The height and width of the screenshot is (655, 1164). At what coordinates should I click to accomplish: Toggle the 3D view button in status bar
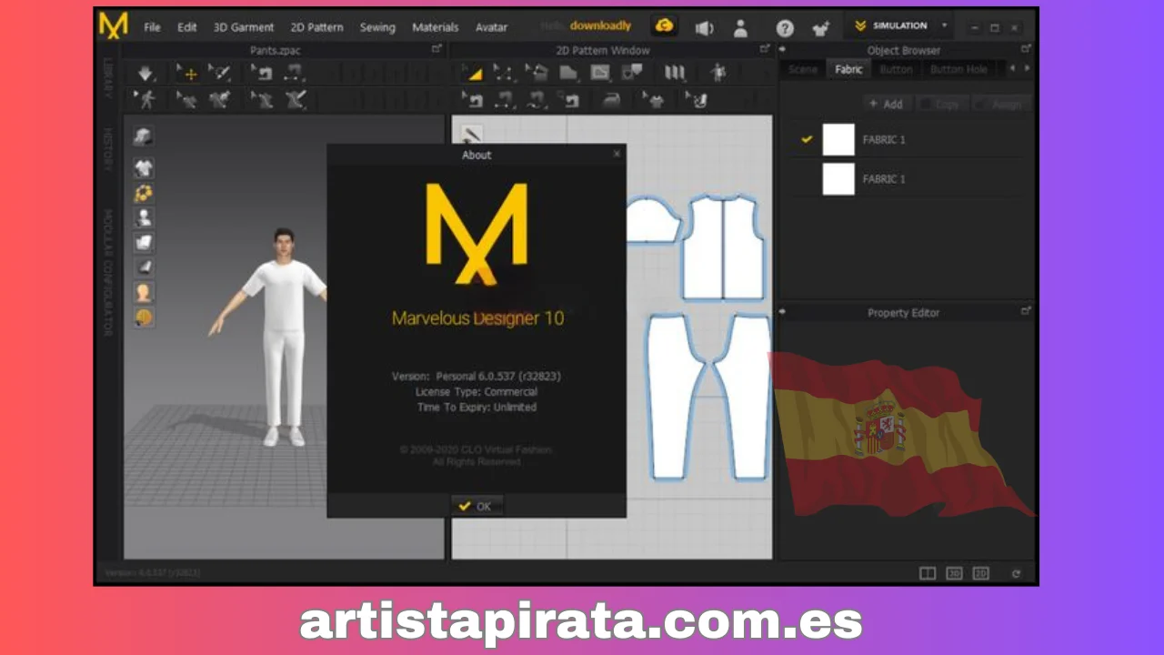[x=954, y=573]
